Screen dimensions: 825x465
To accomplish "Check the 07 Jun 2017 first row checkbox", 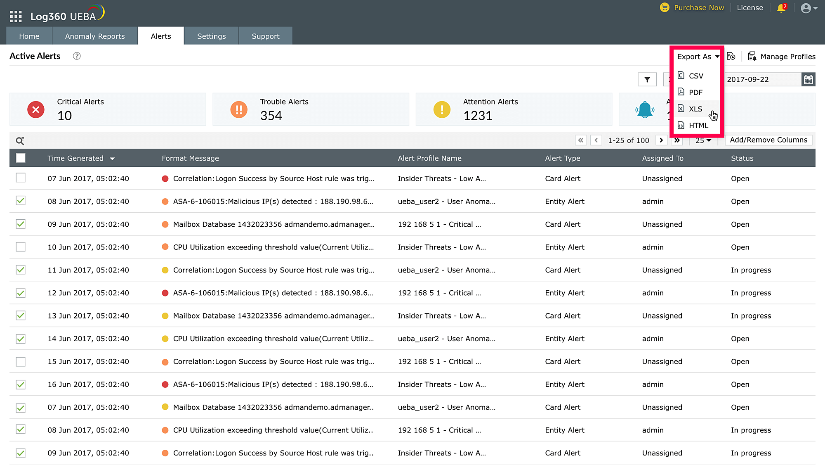I will click(21, 178).
